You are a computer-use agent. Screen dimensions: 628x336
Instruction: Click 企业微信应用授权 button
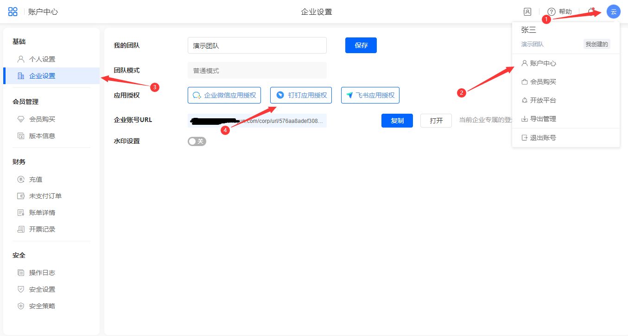point(224,95)
